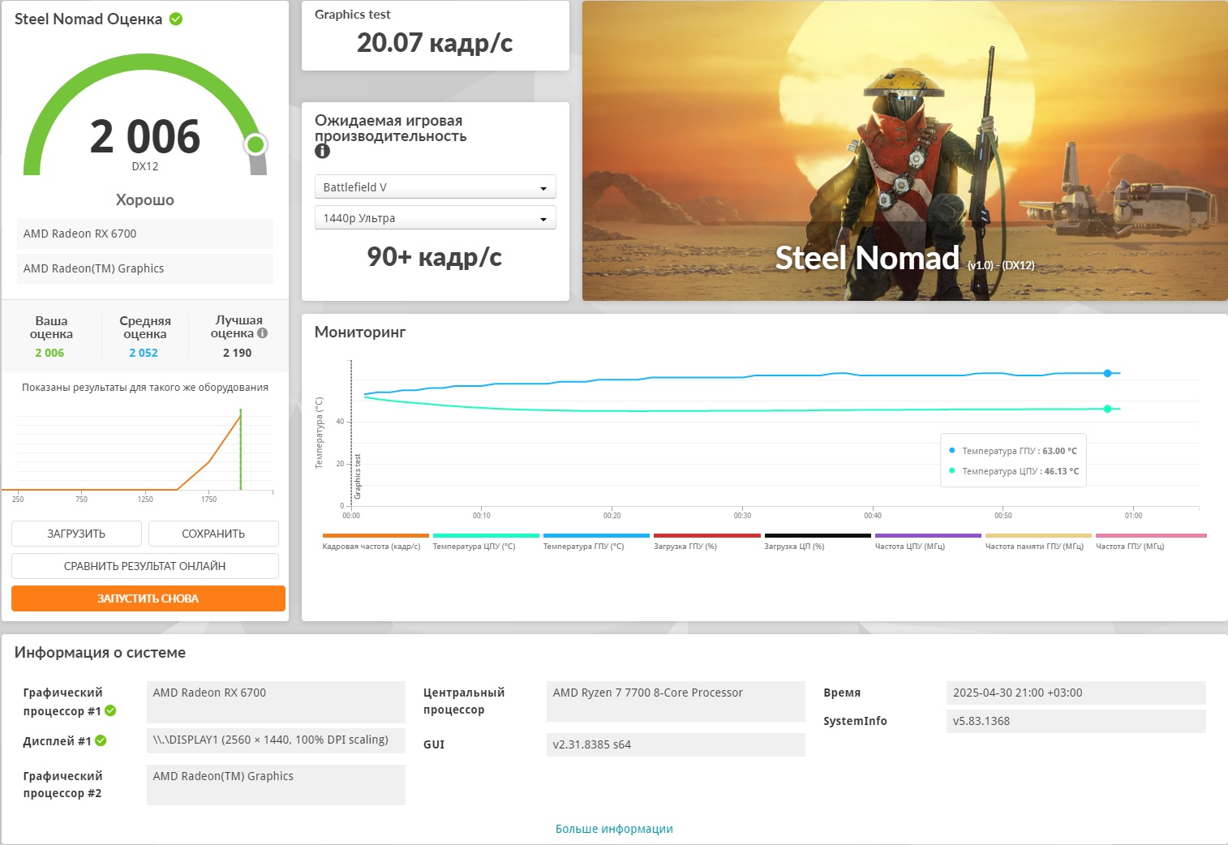Toggle Температура ЦПУ (°C) legend series
Viewport: 1228px width, 845px height.
486,542
